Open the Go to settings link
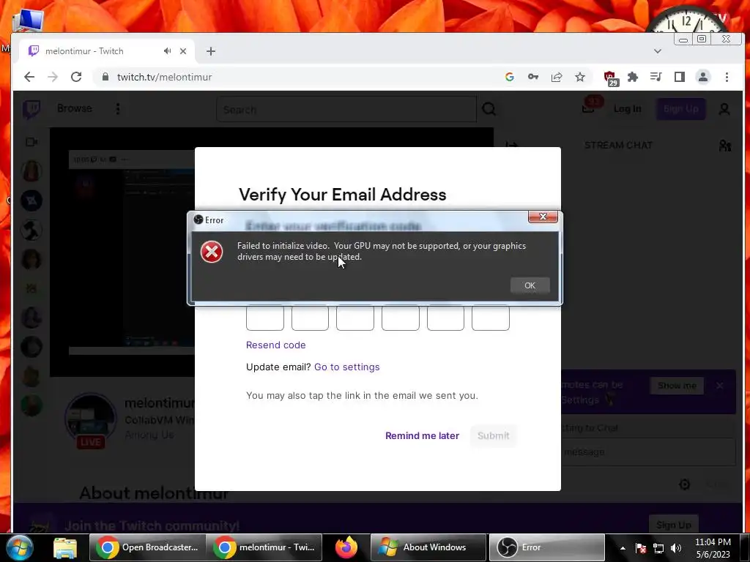Viewport: 750px width, 562px height. point(346,367)
